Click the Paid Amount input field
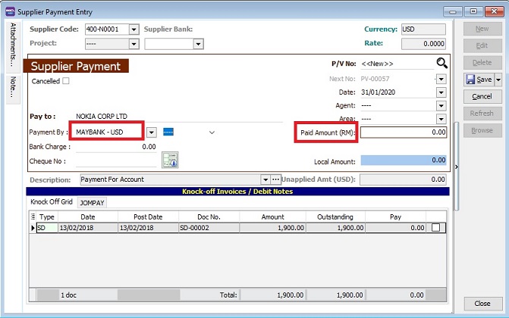This screenshot has height=318, width=509. (403, 132)
